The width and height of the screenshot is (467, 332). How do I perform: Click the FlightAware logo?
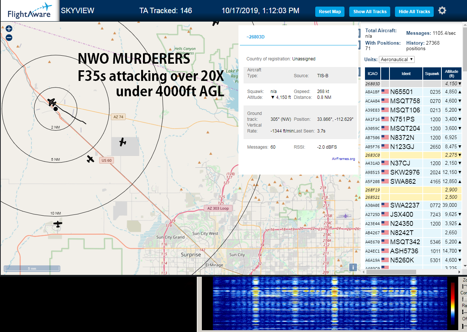pyautogui.click(x=30, y=11)
